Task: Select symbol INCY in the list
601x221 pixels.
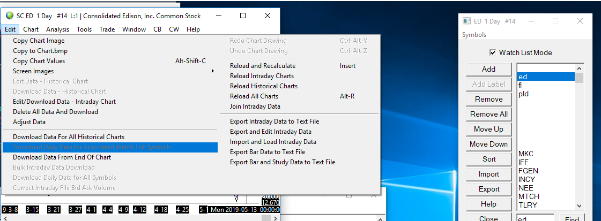Action: pyautogui.click(x=546, y=179)
